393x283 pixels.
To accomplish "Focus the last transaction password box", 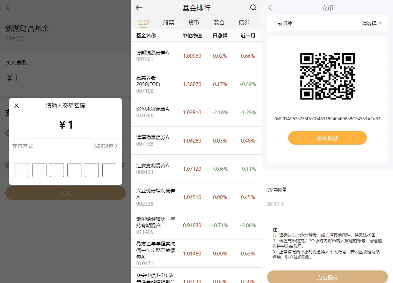I will (x=109, y=170).
